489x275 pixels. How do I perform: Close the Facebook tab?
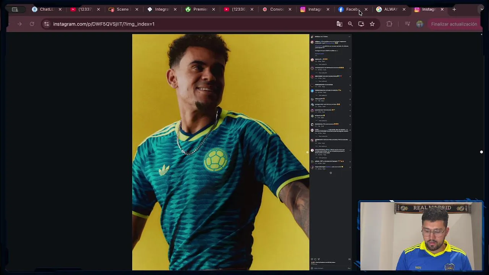(x=366, y=9)
